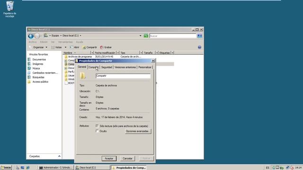Open Imágenes in Vínculos favoritos
Viewport: 303px width, 170px height.
(38, 64)
